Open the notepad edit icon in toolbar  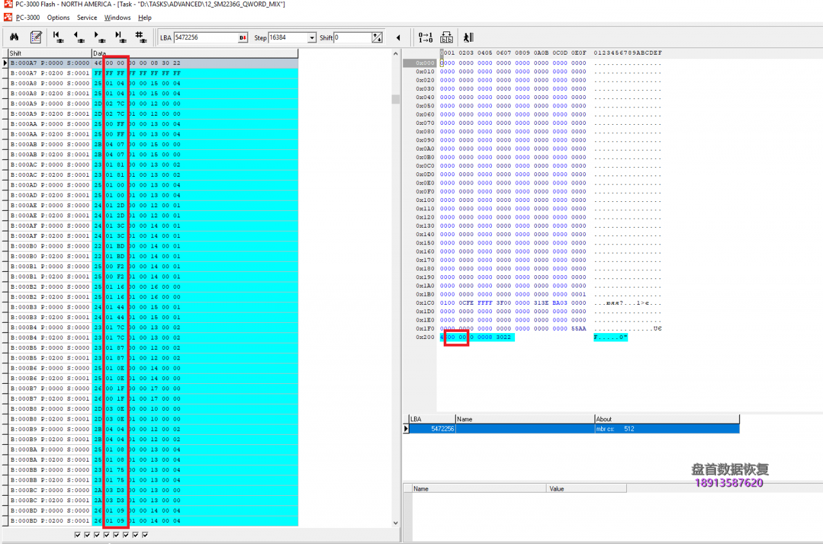pos(36,37)
